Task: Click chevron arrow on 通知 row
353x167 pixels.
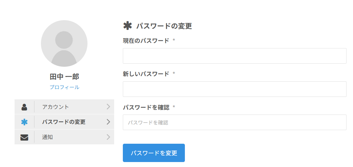Action: point(108,137)
